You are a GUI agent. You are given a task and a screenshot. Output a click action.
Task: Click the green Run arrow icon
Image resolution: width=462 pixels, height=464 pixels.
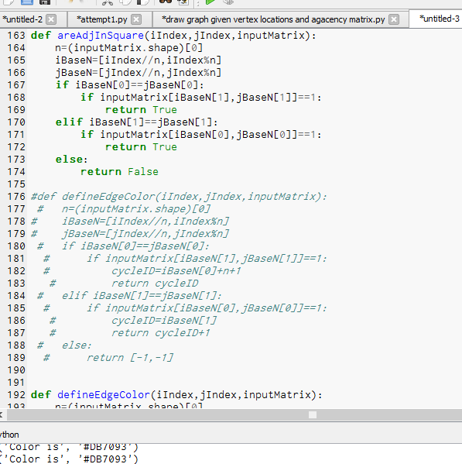tap(210, 2)
